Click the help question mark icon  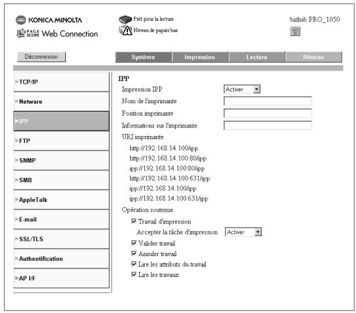tap(295, 31)
